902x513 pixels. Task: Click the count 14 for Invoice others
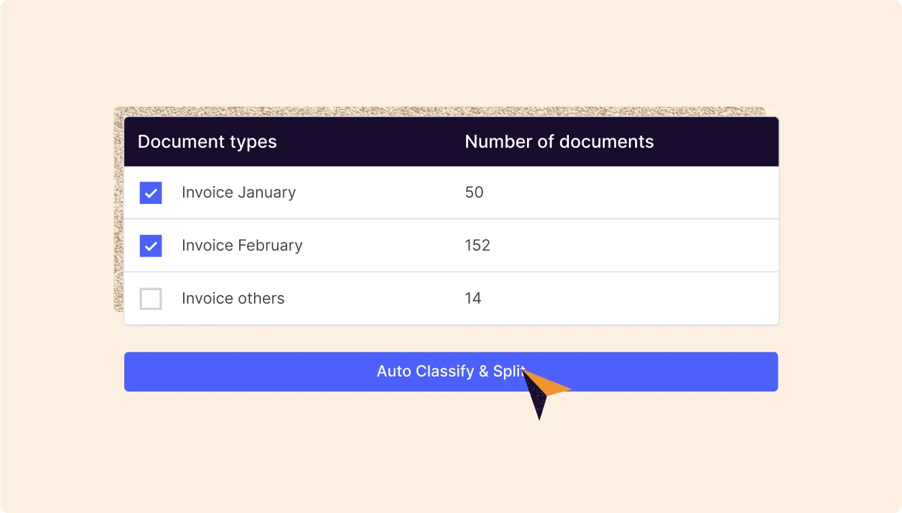point(473,298)
